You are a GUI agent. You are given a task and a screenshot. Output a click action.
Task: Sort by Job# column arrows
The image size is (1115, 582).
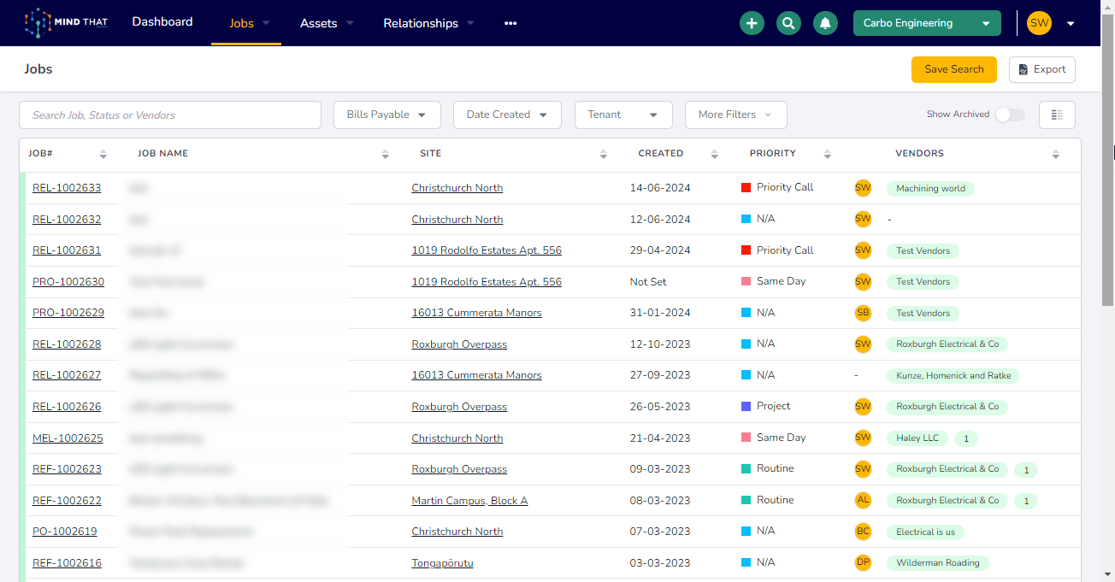point(103,154)
